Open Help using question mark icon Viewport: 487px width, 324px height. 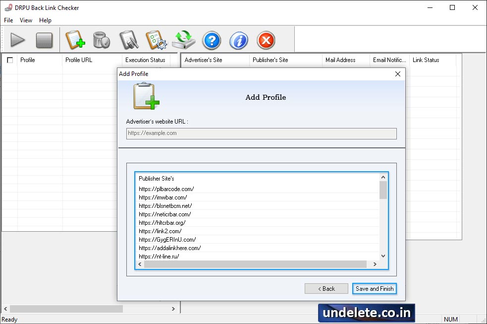coord(212,40)
